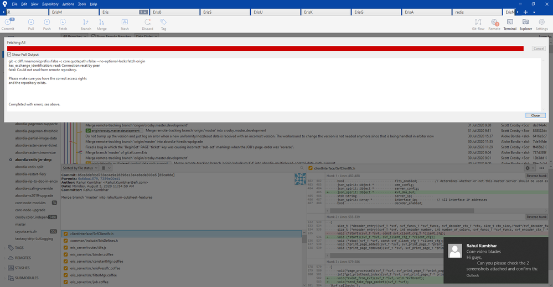Click Cancel in the fetch dialog
This screenshot has height=287, width=553.
539,49
